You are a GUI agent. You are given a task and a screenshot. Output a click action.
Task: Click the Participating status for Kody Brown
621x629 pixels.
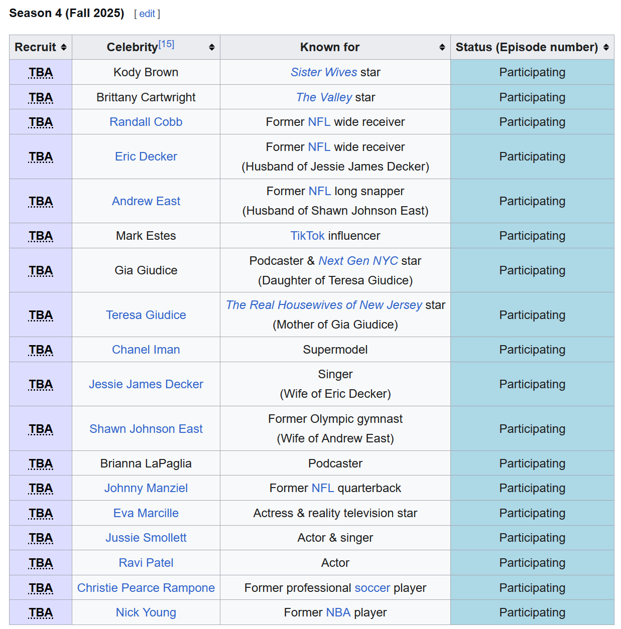[x=532, y=72]
